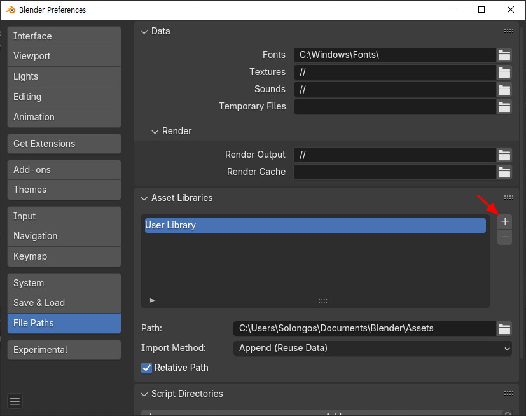
Task: Switch to the Add-ons tab
Action: pyautogui.click(x=64, y=170)
